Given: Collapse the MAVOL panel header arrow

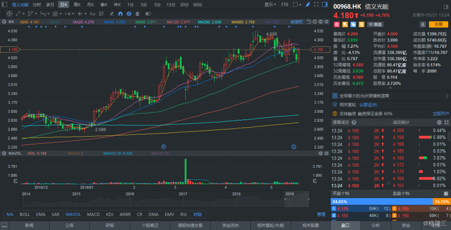Looking at the screenshot, I should [x=4, y=153].
